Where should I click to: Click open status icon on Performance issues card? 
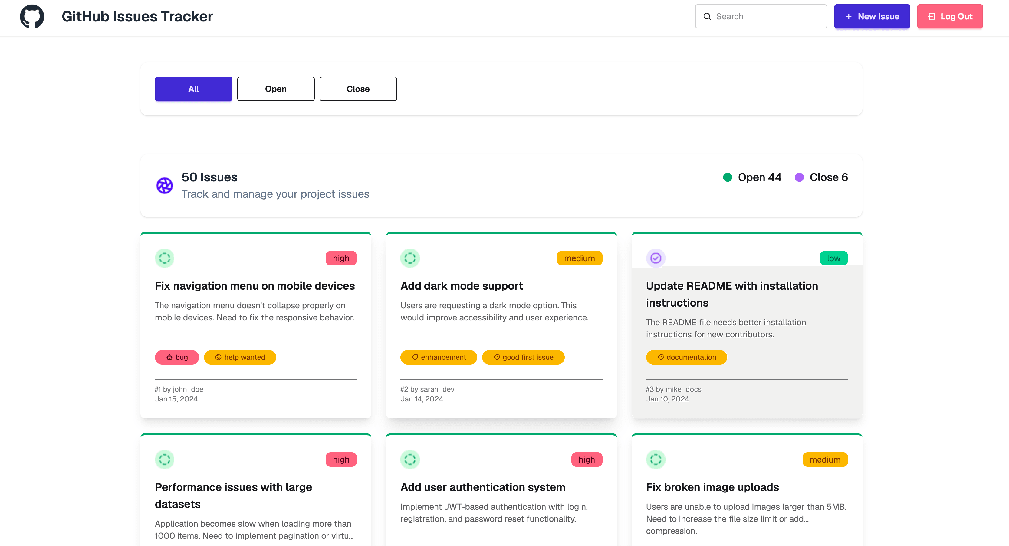click(165, 460)
